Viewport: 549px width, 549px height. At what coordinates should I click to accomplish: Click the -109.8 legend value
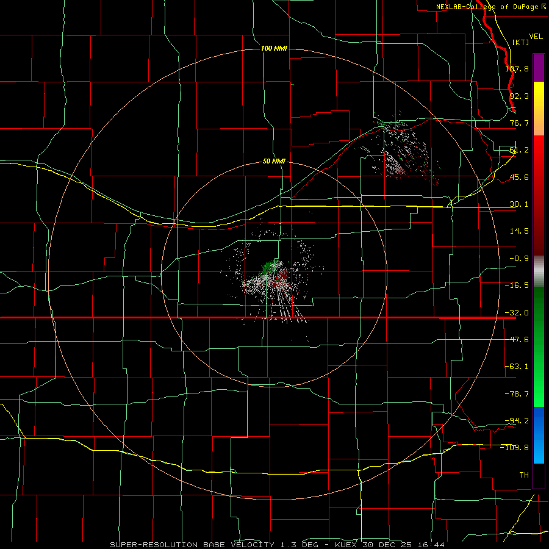[514, 448]
